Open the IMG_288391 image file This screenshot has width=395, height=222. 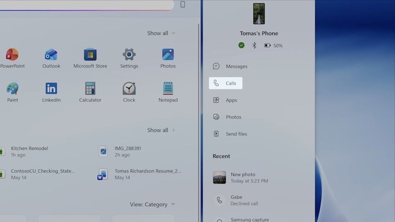pos(120,151)
